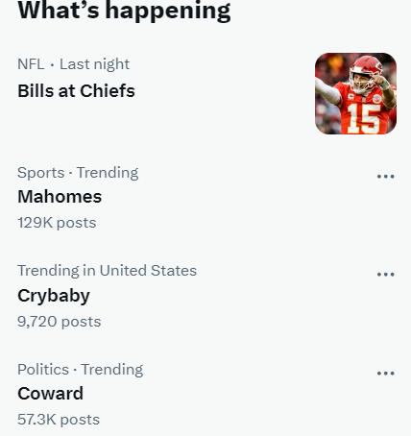Select the number 15 jersey in the thumbnail

pyautogui.click(x=364, y=118)
